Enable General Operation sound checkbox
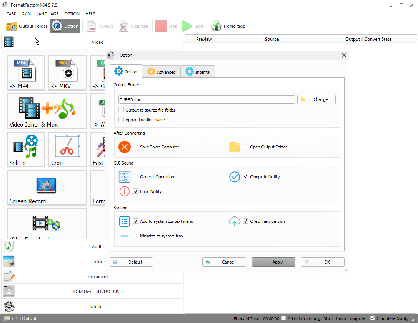Image resolution: width=418 pixels, height=323 pixels. click(136, 176)
